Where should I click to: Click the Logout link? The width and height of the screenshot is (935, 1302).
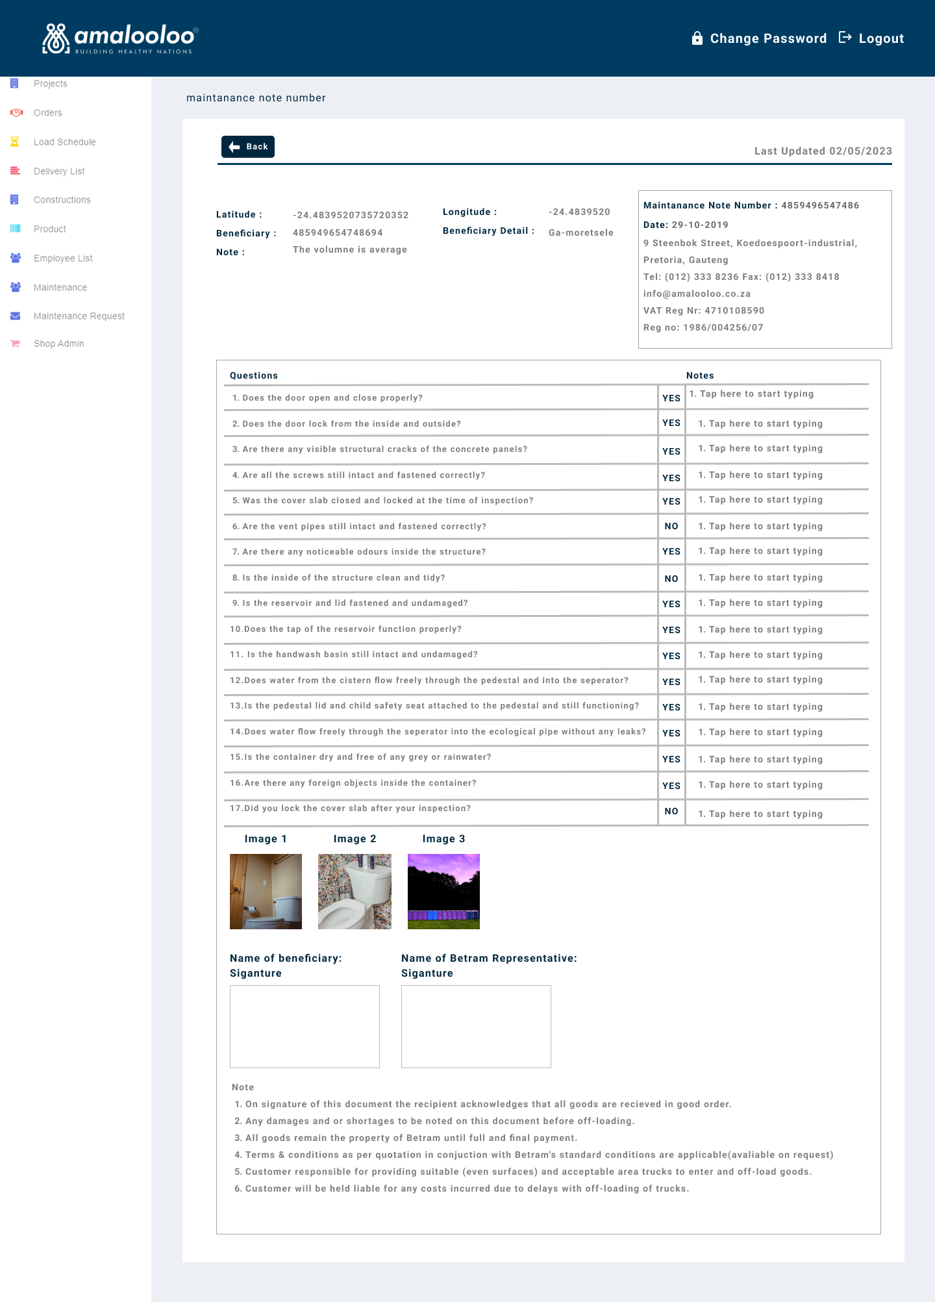pos(881,38)
